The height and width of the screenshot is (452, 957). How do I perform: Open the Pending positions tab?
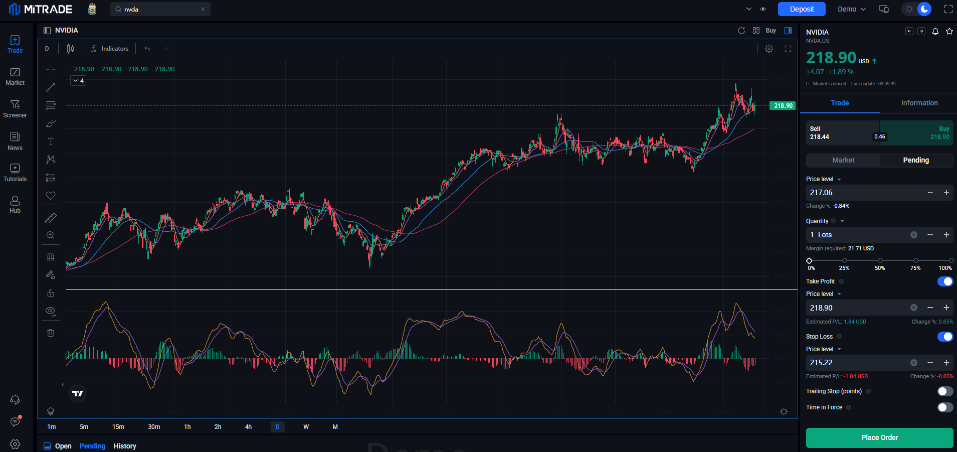coord(92,446)
